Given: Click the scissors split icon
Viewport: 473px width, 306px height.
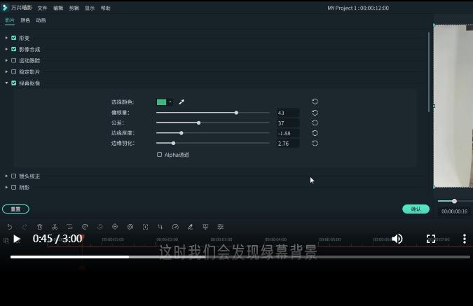Looking at the screenshot, I should (55, 227).
